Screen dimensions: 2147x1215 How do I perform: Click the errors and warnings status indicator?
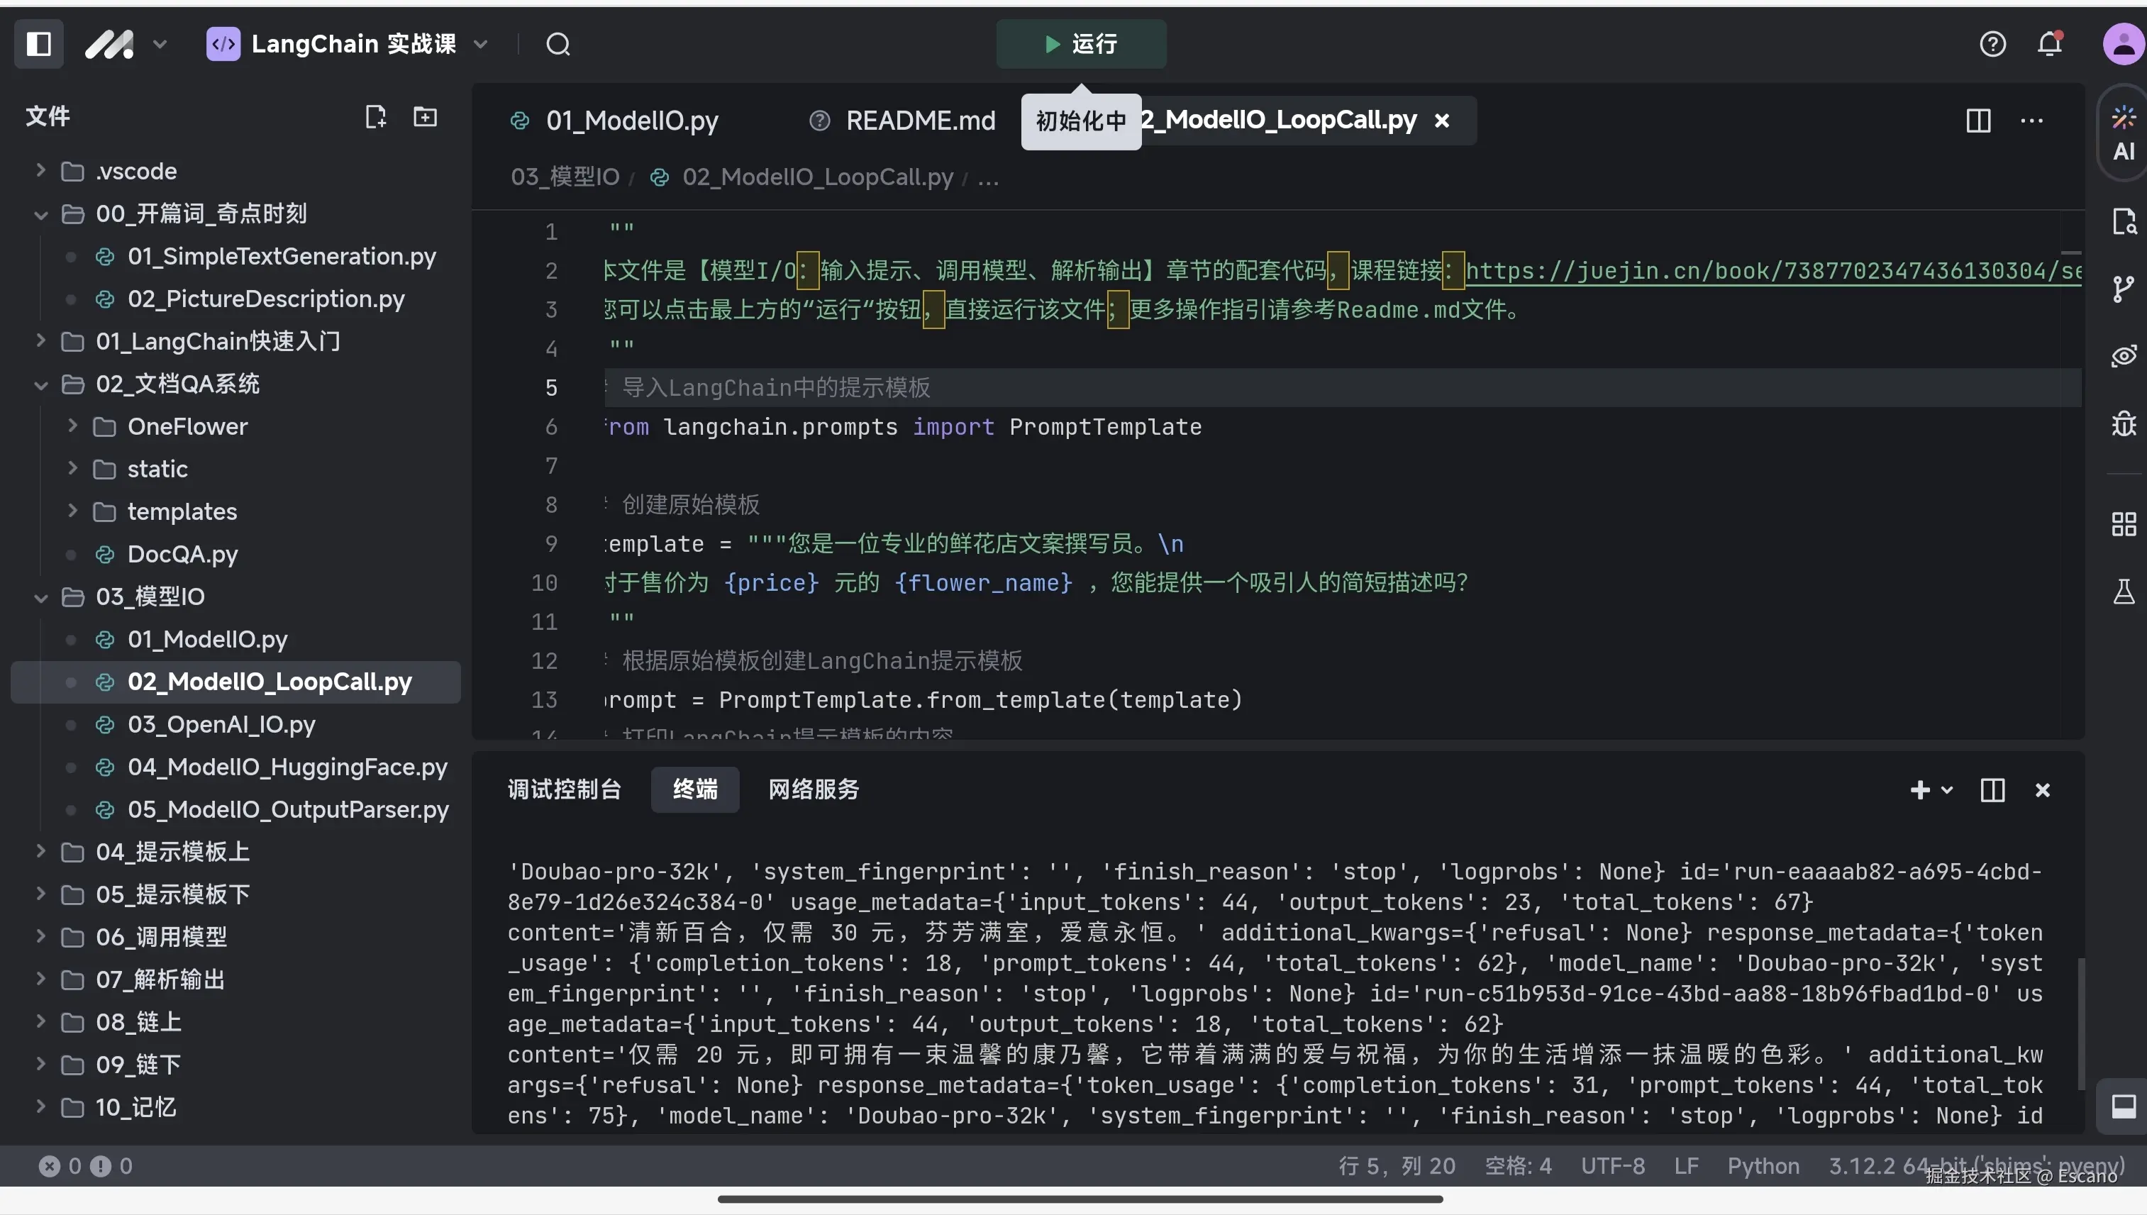tap(85, 1166)
